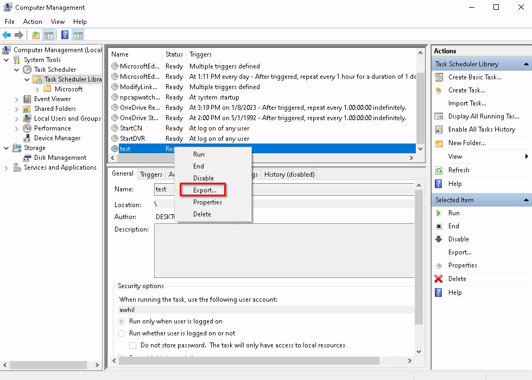532x380 pixels.
Task: Click Properties in Selected Item actions
Action: [x=463, y=265]
